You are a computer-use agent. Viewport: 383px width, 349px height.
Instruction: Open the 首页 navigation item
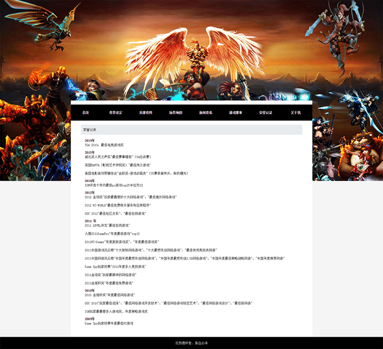coord(85,112)
